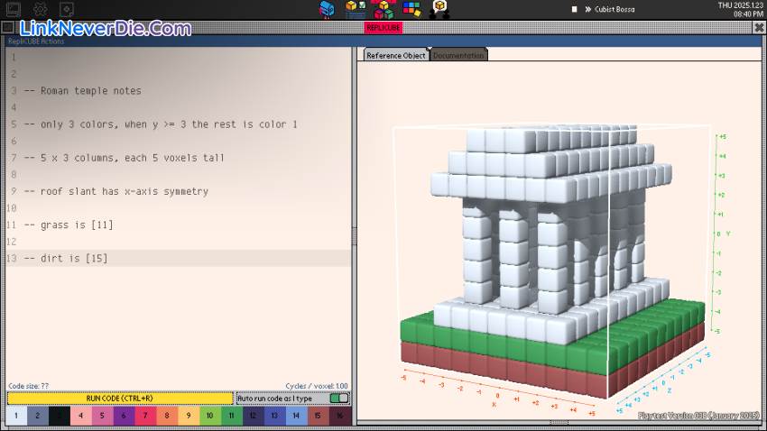Select color swatch 1 white
This screenshot has width=767, height=431.
click(x=15, y=416)
